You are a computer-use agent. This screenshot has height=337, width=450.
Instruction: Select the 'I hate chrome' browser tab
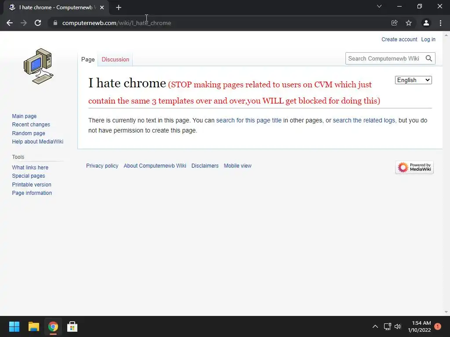tap(56, 7)
